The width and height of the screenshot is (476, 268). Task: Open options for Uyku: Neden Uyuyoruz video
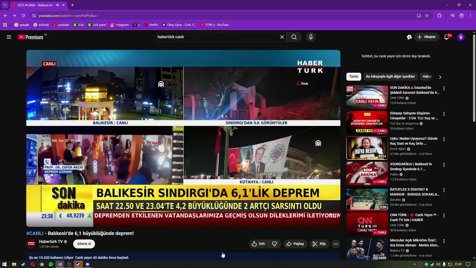coord(444,139)
